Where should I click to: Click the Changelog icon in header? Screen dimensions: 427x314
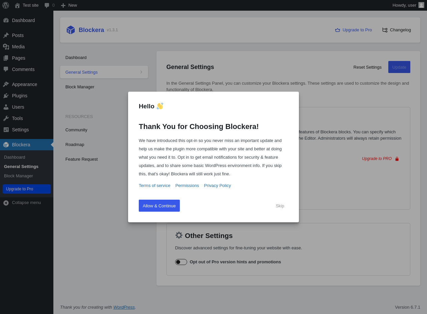pyautogui.click(x=385, y=30)
